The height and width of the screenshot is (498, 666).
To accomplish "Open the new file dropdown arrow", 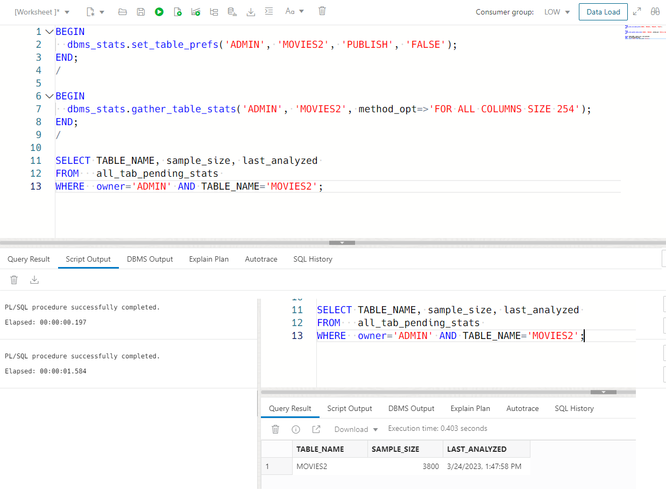I will 102,12.
